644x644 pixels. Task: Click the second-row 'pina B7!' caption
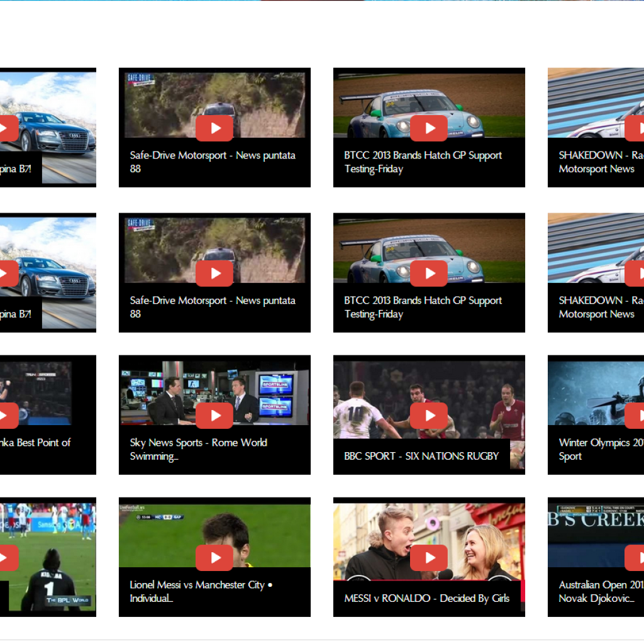[16, 314]
